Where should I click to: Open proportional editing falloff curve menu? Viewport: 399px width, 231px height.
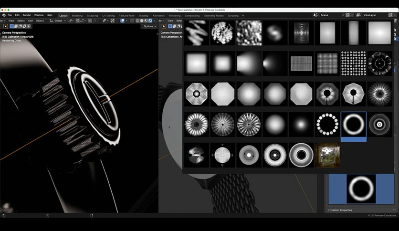[x=94, y=21]
